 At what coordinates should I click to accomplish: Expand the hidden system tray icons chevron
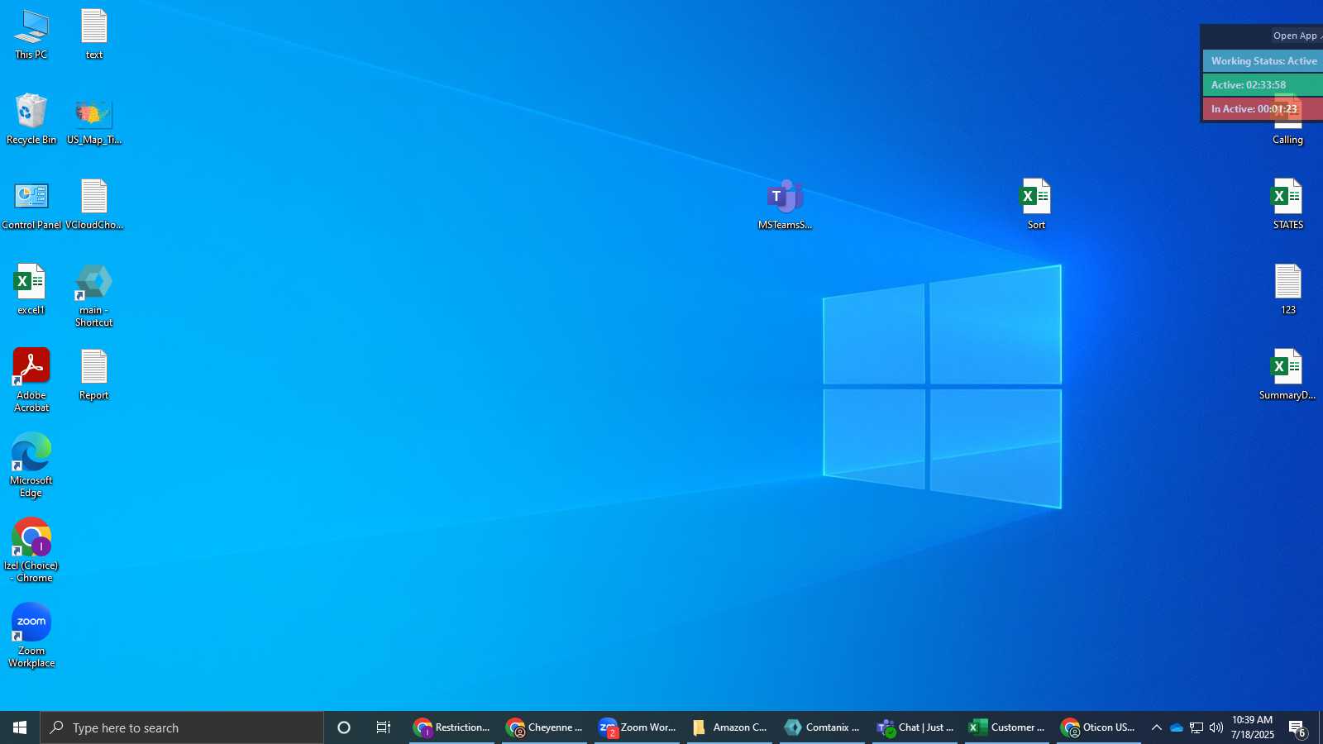pyautogui.click(x=1157, y=727)
